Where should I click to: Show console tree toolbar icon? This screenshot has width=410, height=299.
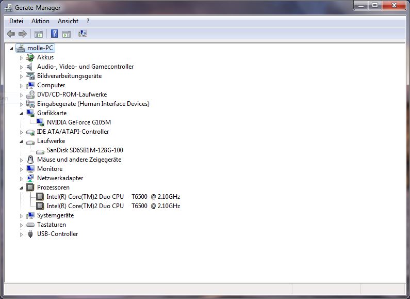pyautogui.click(x=39, y=34)
